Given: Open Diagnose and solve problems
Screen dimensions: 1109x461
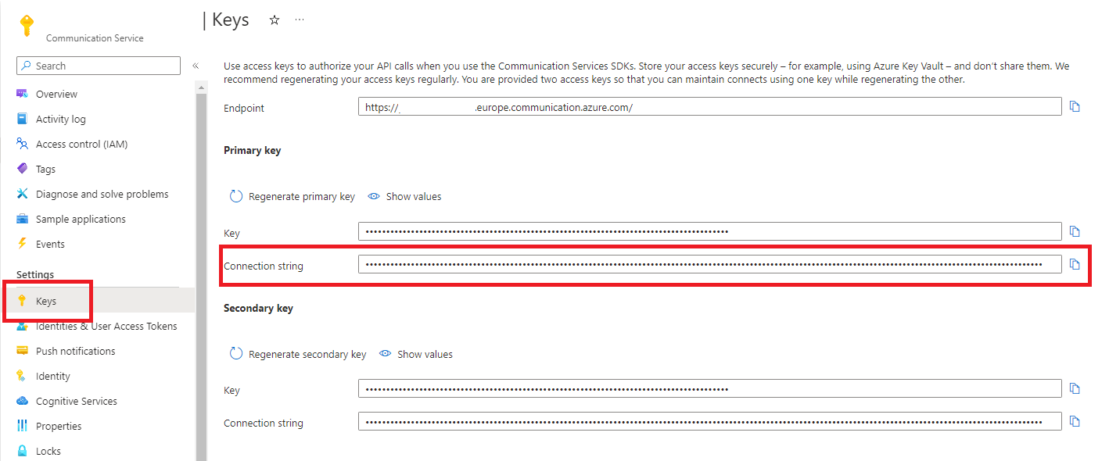Looking at the screenshot, I should pos(102,195).
